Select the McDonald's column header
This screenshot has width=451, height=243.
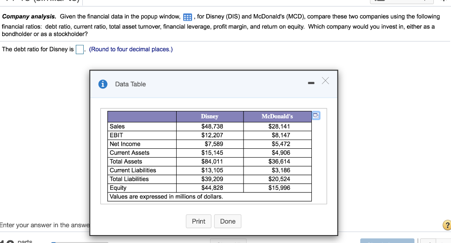277,117
